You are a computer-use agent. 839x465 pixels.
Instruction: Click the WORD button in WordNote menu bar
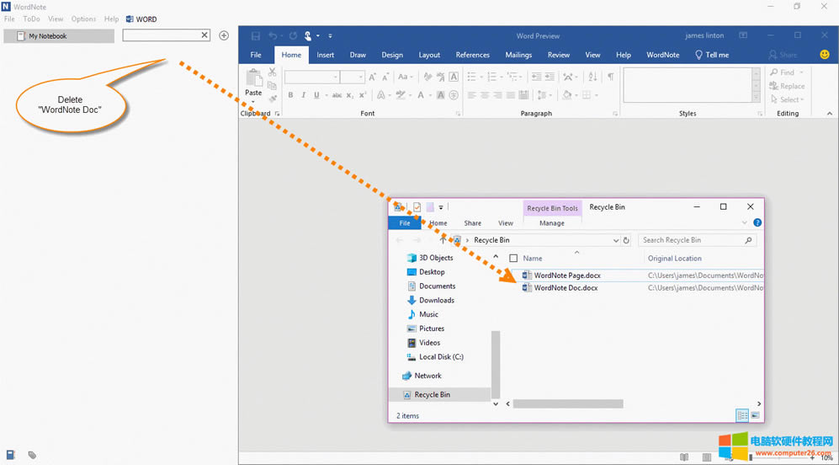141,19
